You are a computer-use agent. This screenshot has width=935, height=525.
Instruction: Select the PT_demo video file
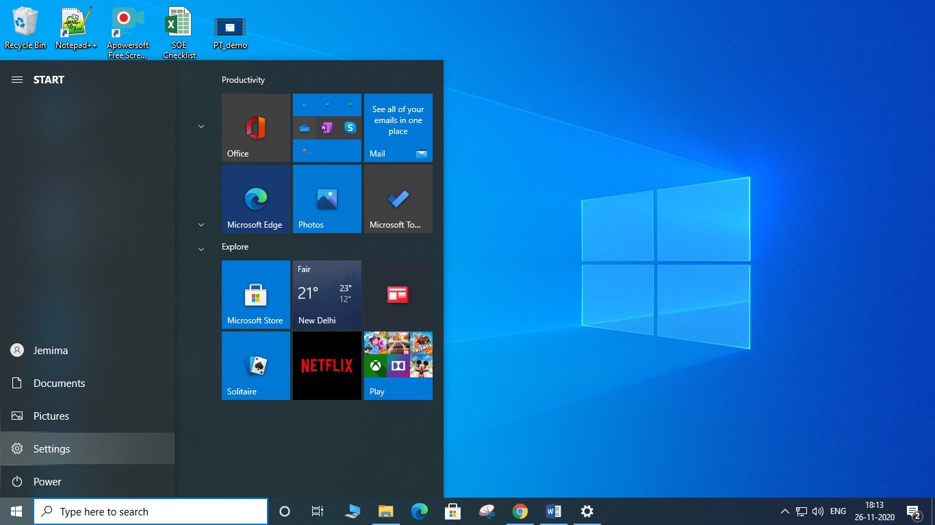tap(230, 33)
